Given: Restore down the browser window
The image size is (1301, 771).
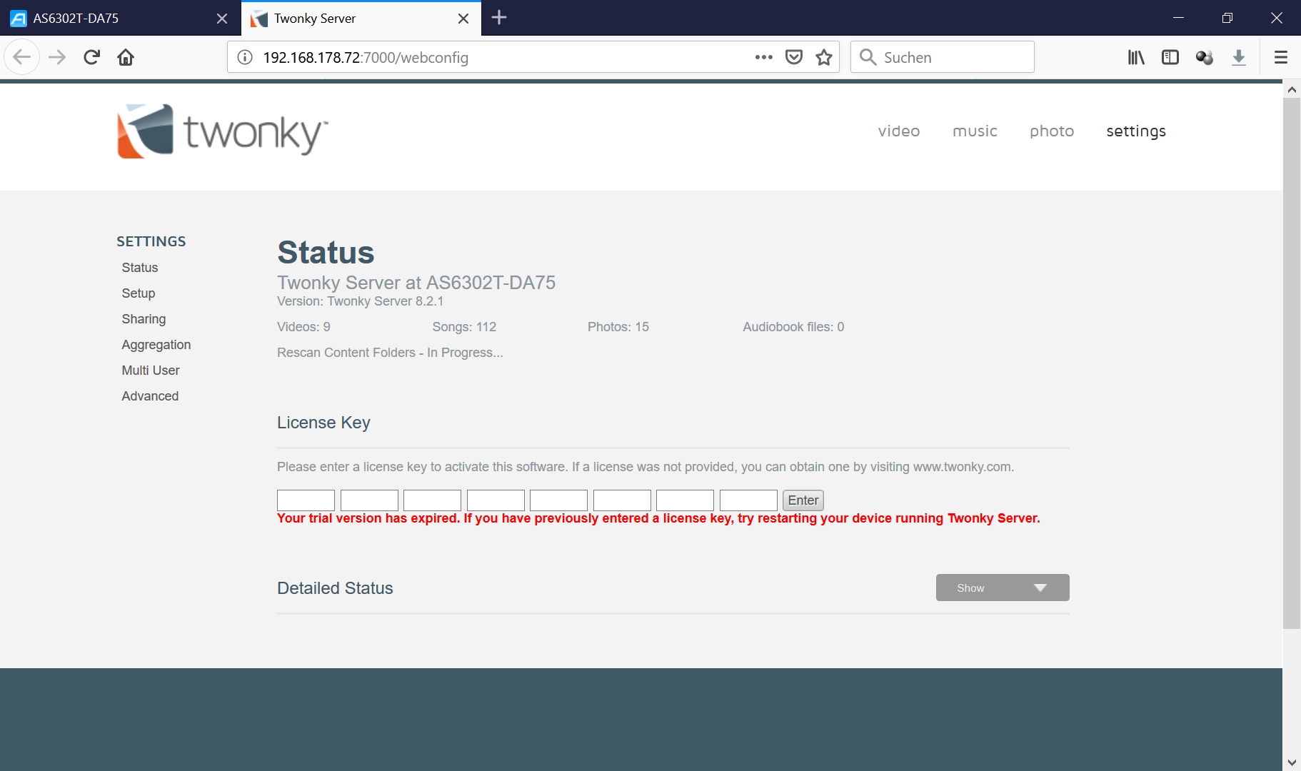Looking at the screenshot, I should pyautogui.click(x=1227, y=18).
